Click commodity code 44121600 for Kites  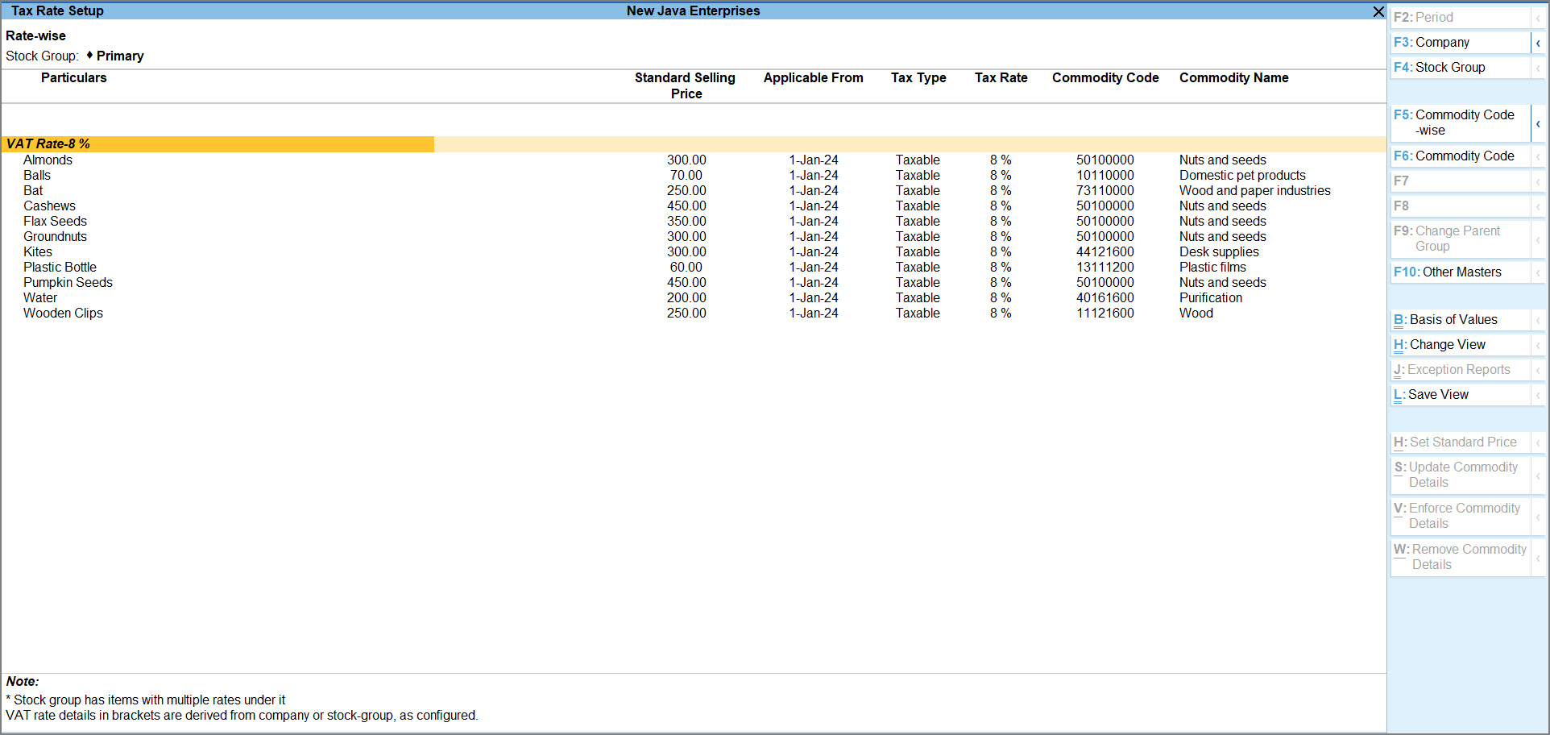point(1105,251)
